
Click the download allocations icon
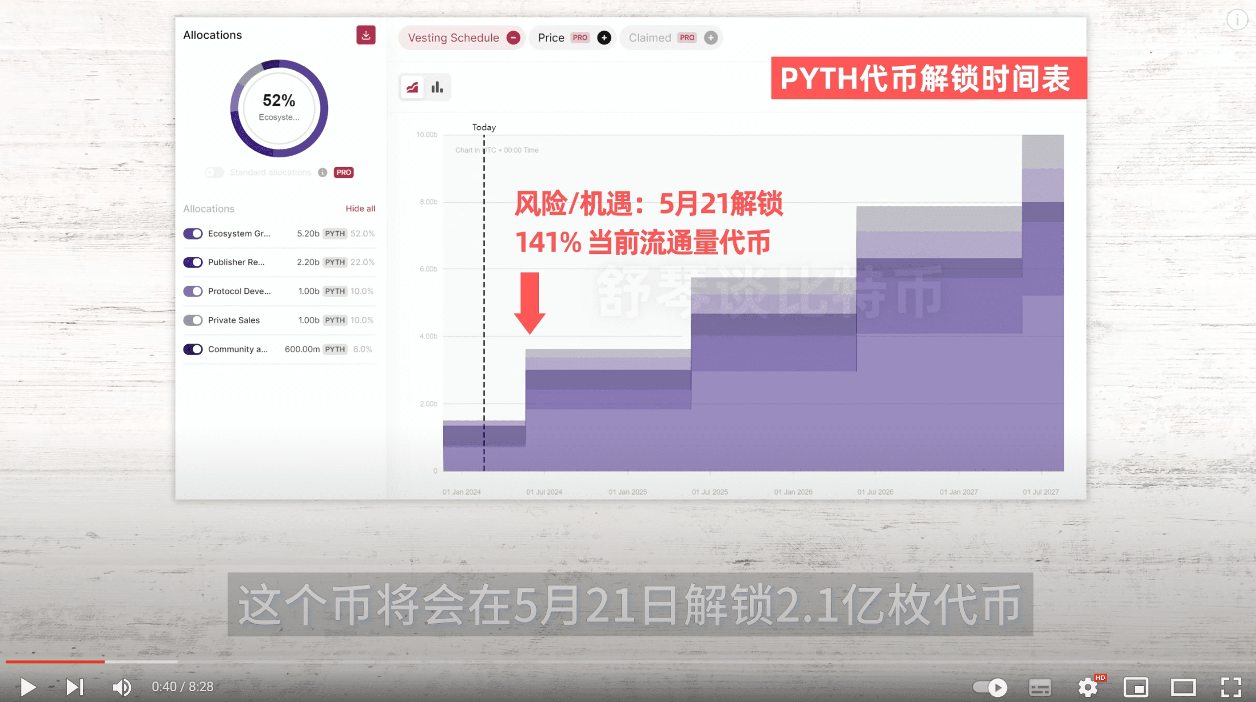tap(366, 35)
